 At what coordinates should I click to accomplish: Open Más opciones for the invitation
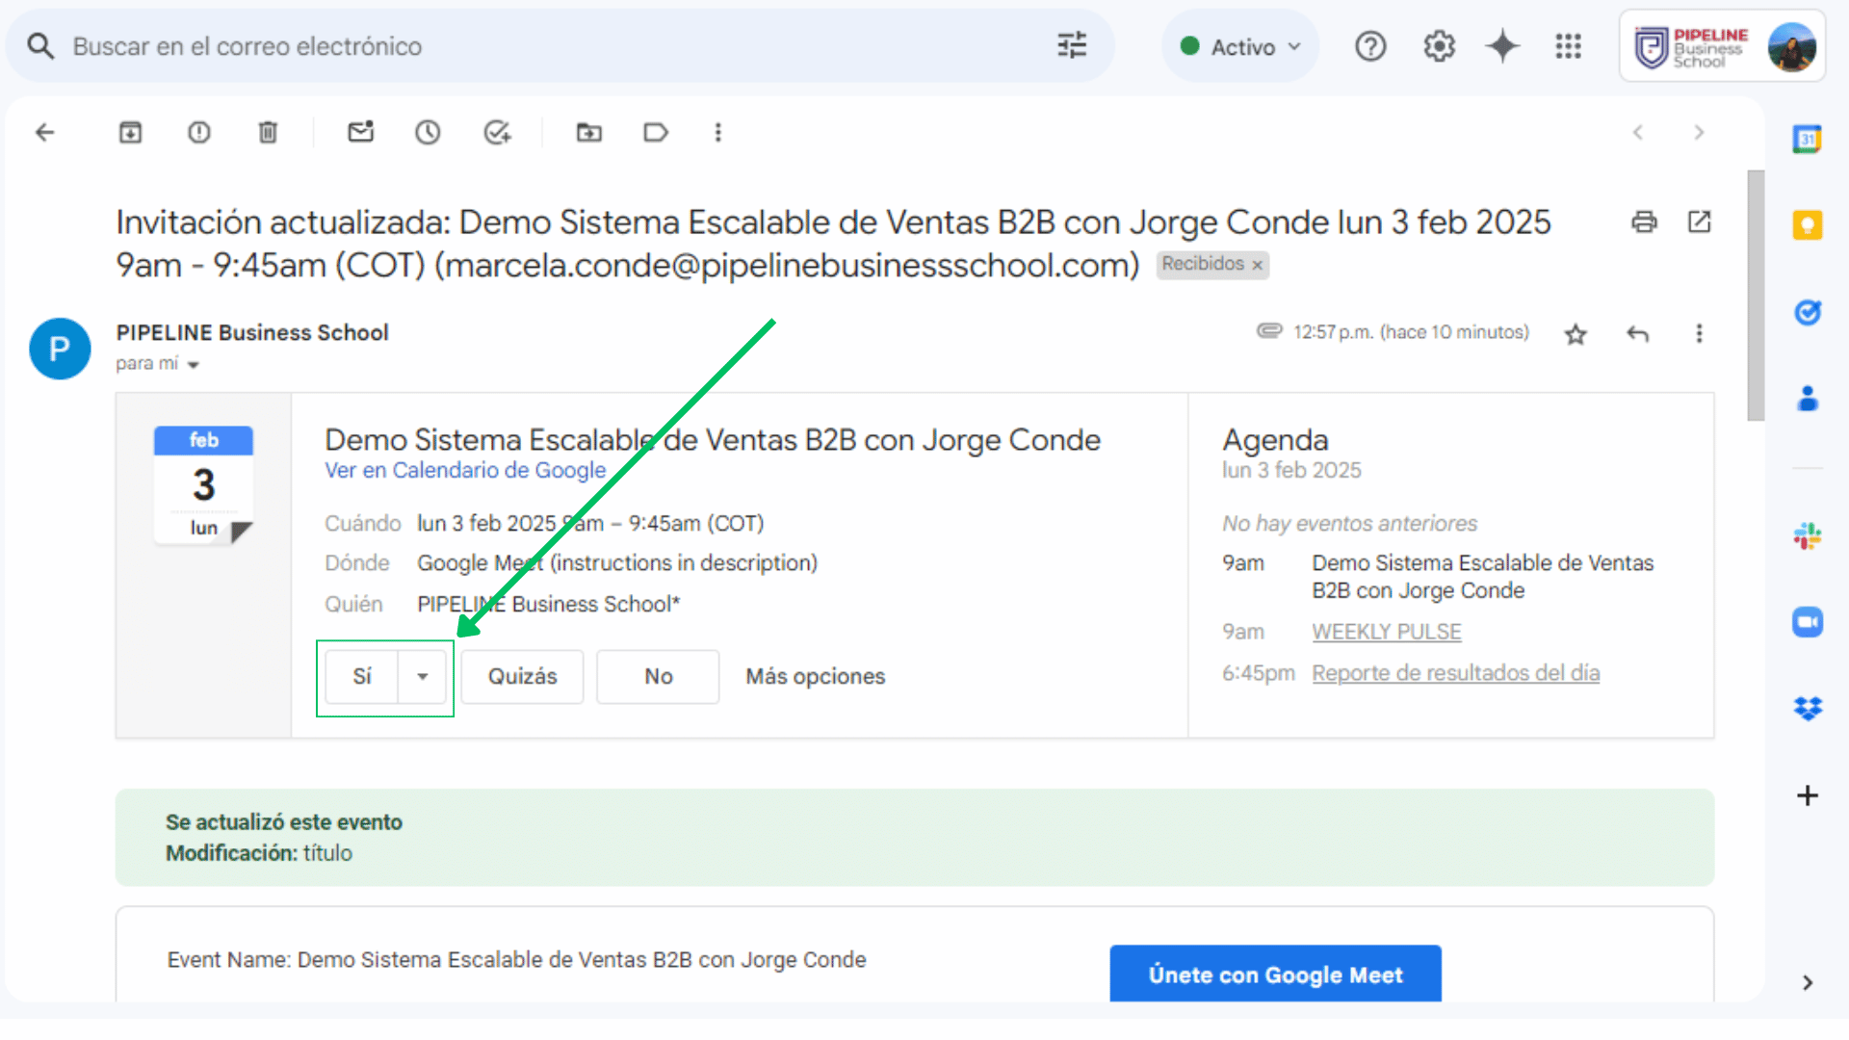[x=815, y=677]
